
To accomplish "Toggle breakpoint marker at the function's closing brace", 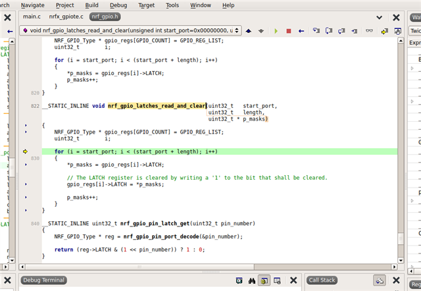I will 26,211.
